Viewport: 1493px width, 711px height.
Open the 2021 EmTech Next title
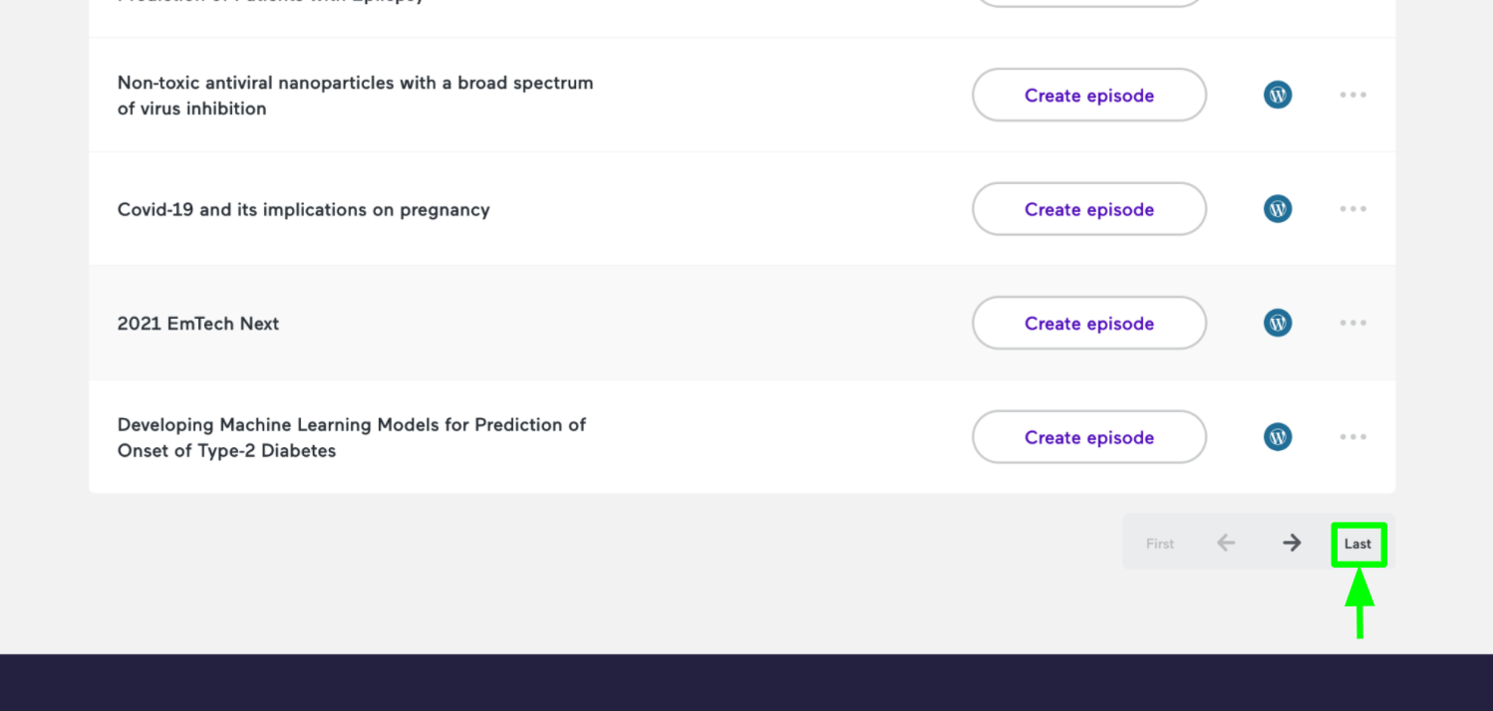coord(198,324)
